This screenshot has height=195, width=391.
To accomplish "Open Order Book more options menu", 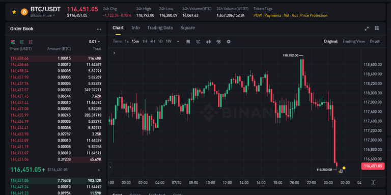I will (x=99, y=29).
